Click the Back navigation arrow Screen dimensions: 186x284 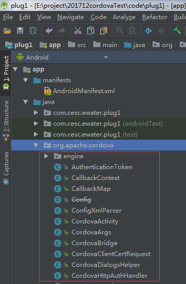click(x=148, y=31)
